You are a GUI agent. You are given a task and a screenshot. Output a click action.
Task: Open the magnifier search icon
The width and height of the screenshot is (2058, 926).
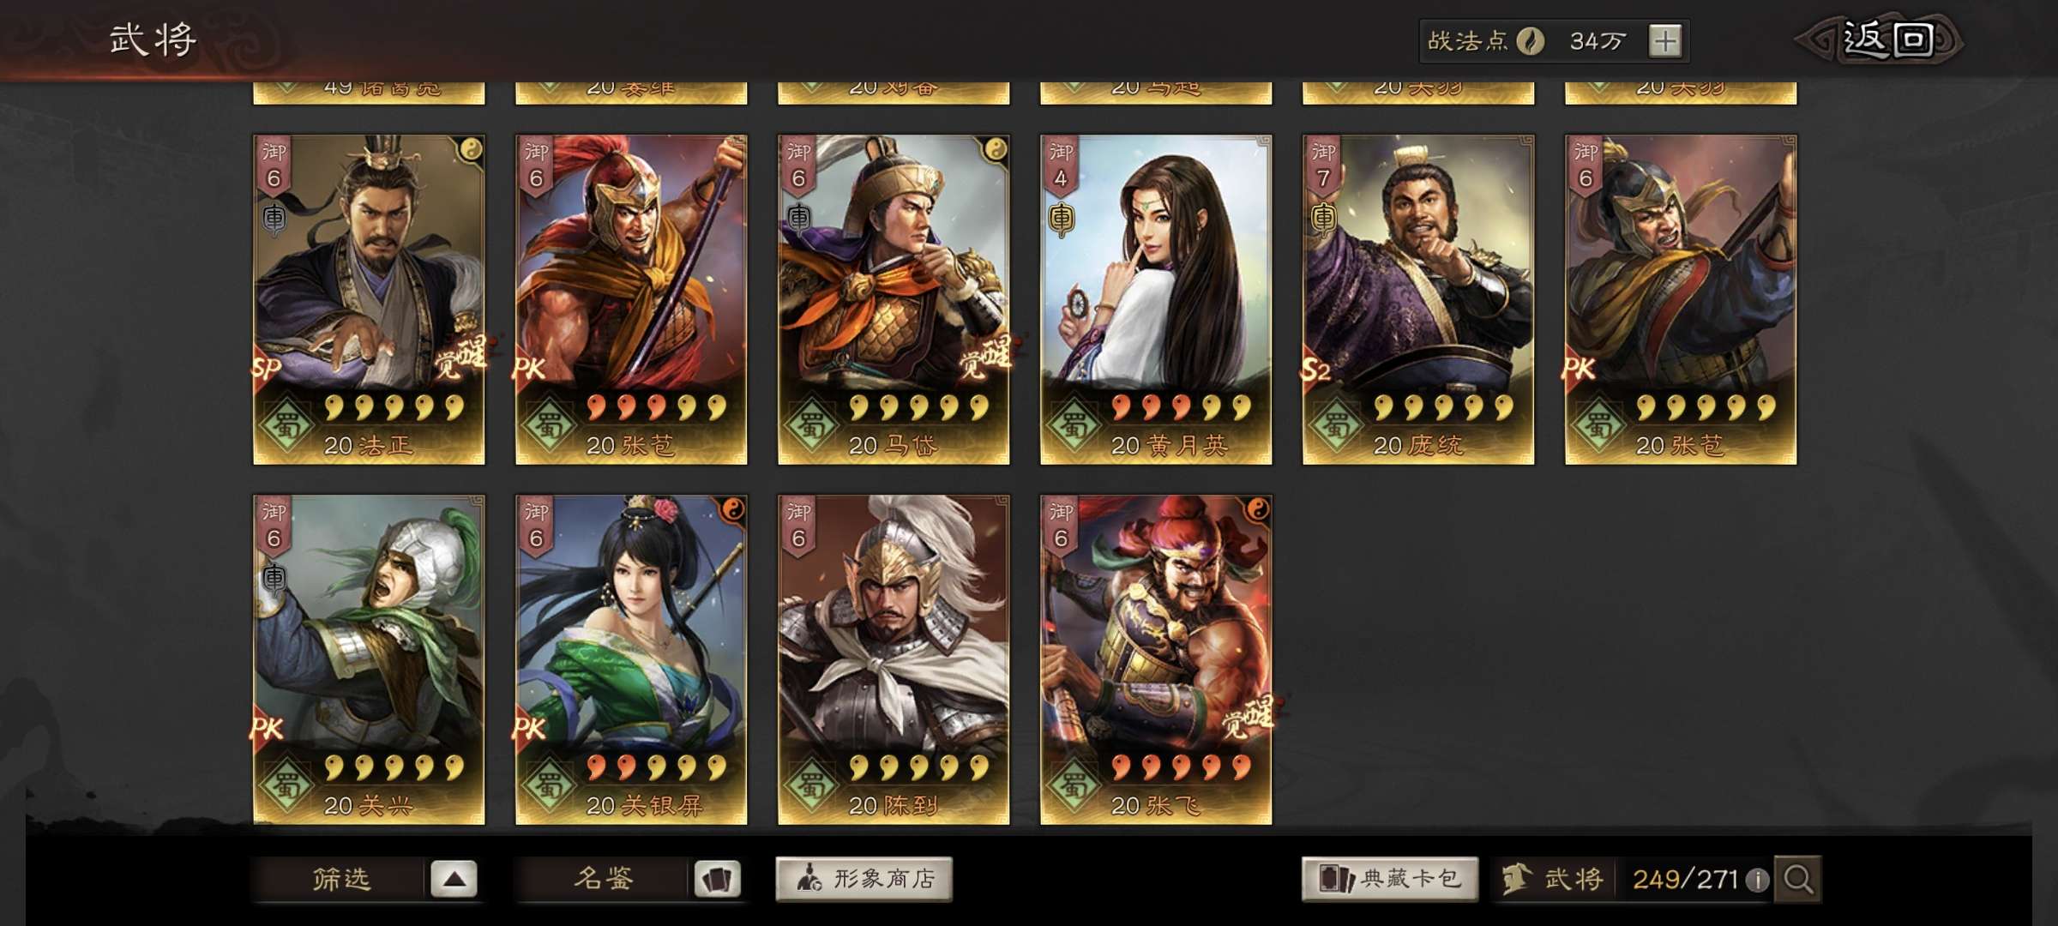(1797, 879)
